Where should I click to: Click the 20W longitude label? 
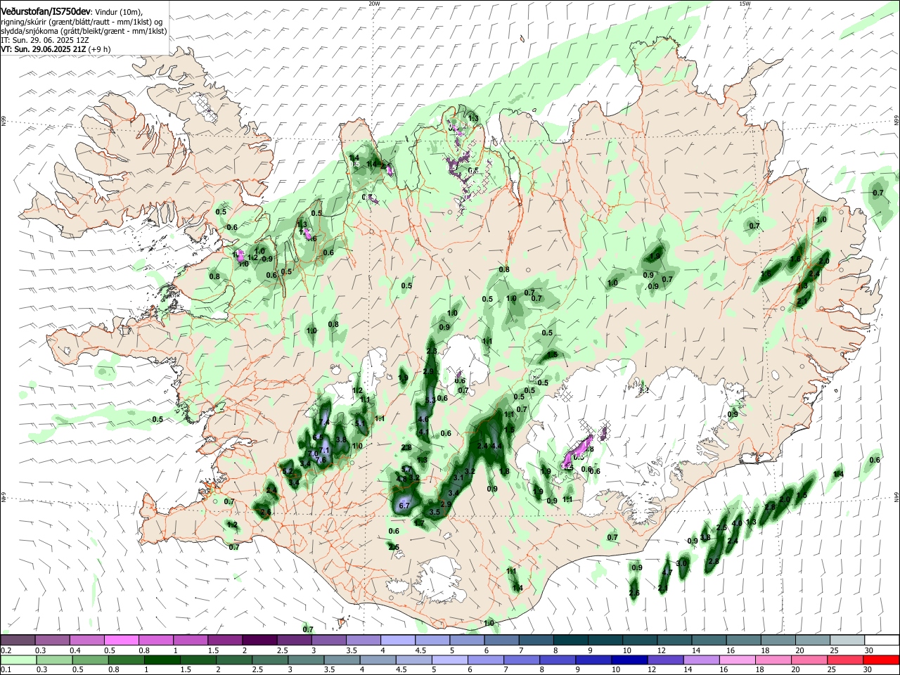point(374,4)
